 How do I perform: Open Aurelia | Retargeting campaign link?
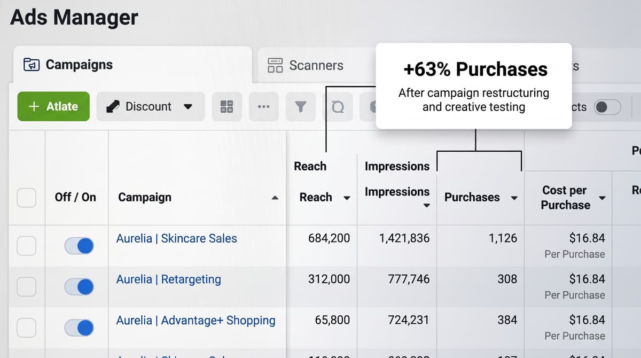click(x=168, y=279)
